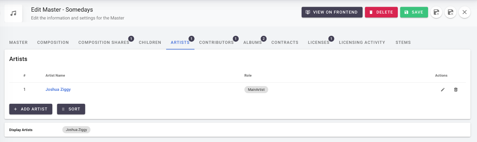Image resolution: width=477 pixels, height=142 pixels.
Task: Close the Edit Master panel with X
Action: 464,12
